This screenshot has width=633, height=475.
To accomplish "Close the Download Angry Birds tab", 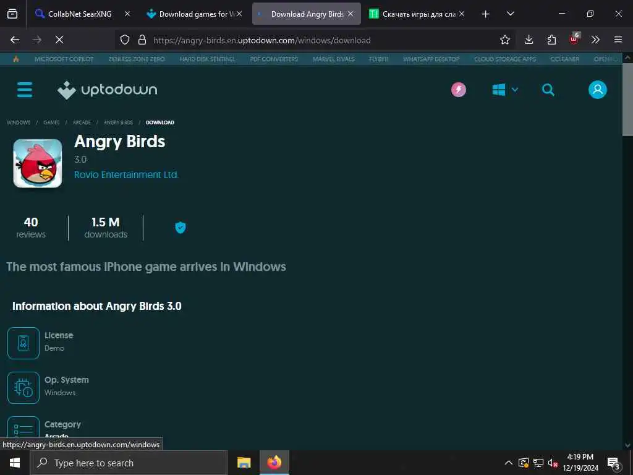I will point(350,14).
